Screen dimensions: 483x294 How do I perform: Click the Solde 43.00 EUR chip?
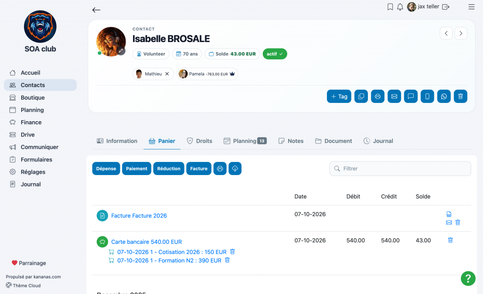pos(232,54)
